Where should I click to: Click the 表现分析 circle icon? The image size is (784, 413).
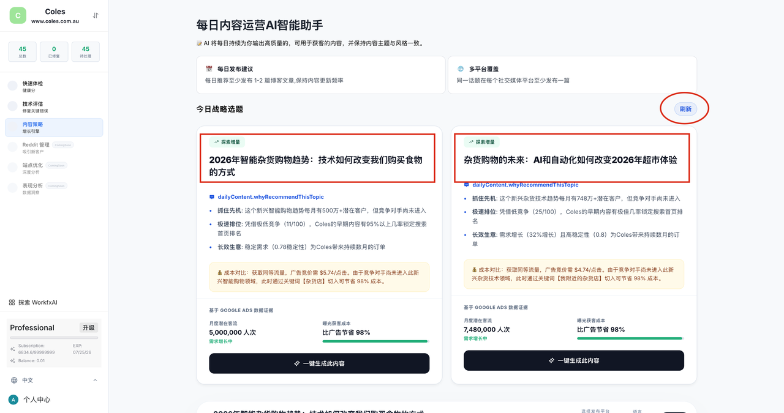(x=12, y=188)
